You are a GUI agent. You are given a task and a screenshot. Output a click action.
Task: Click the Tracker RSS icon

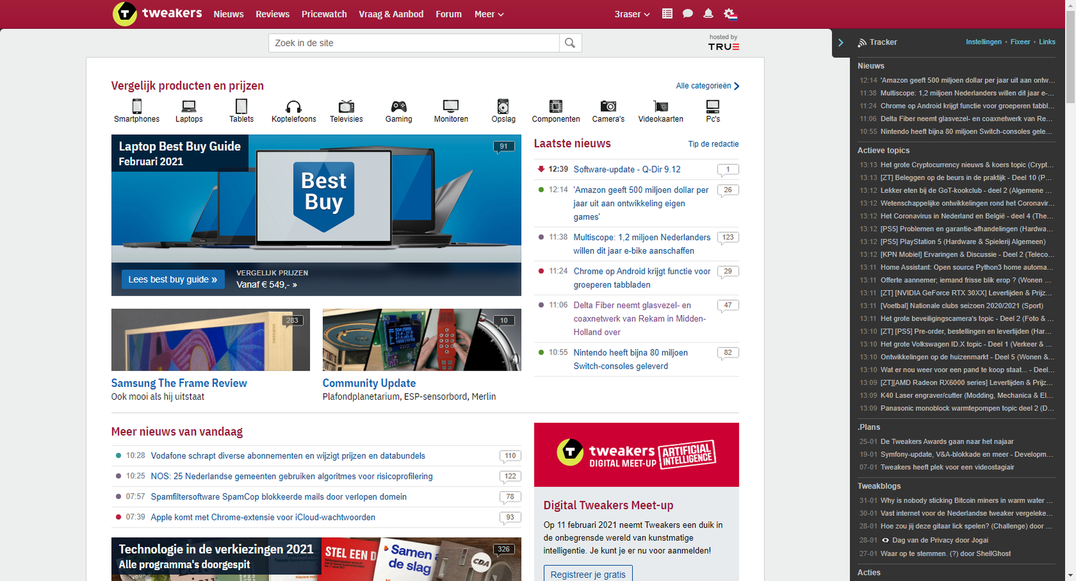862,43
